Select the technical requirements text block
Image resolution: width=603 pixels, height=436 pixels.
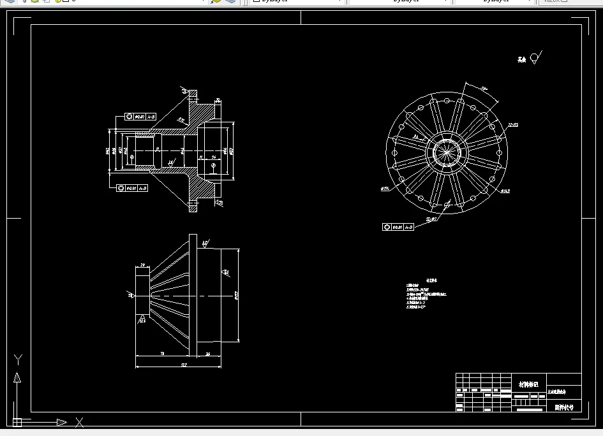coord(426,294)
